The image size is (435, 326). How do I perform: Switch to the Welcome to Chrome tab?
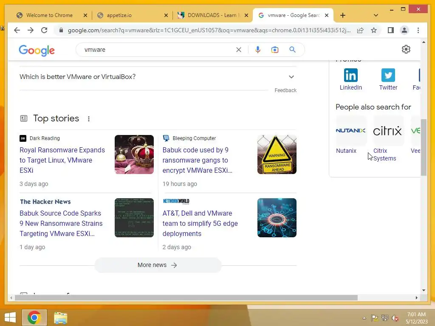(x=49, y=15)
